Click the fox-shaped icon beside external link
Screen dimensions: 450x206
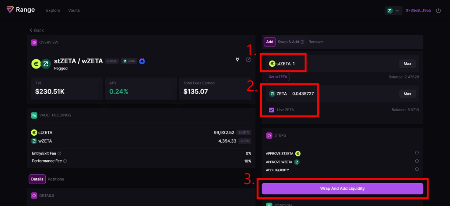pyautogui.click(x=238, y=60)
